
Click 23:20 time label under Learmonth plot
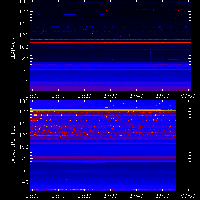[x=84, y=96]
